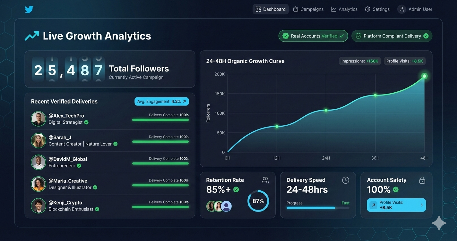Click the Twitter bird logo
This screenshot has height=241, width=457.
tap(29, 9)
